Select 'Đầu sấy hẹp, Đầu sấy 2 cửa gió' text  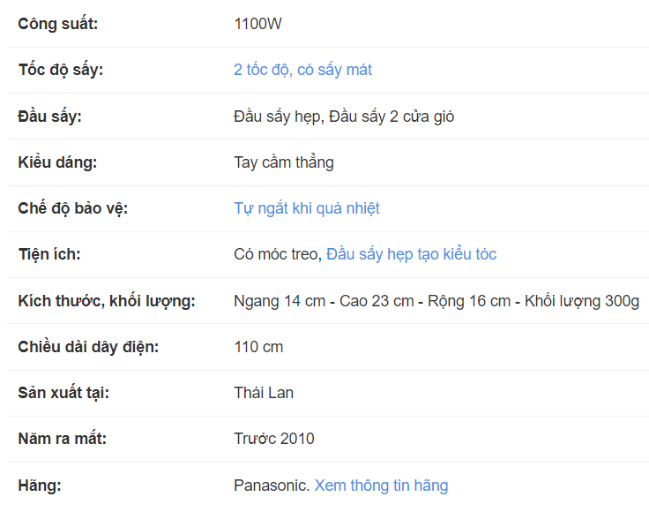(344, 117)
